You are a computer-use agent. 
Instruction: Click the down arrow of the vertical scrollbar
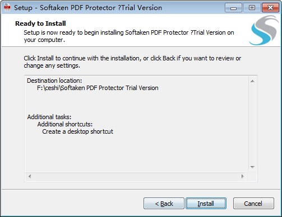click(x=252, y=167)
